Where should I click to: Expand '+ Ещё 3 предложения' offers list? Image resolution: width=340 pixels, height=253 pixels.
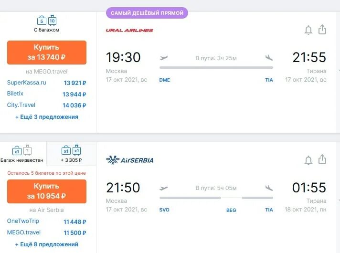click(x=47, y=117)
